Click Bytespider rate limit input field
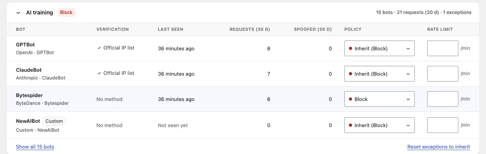Screen dimensions: 486x154 (443, 99)
